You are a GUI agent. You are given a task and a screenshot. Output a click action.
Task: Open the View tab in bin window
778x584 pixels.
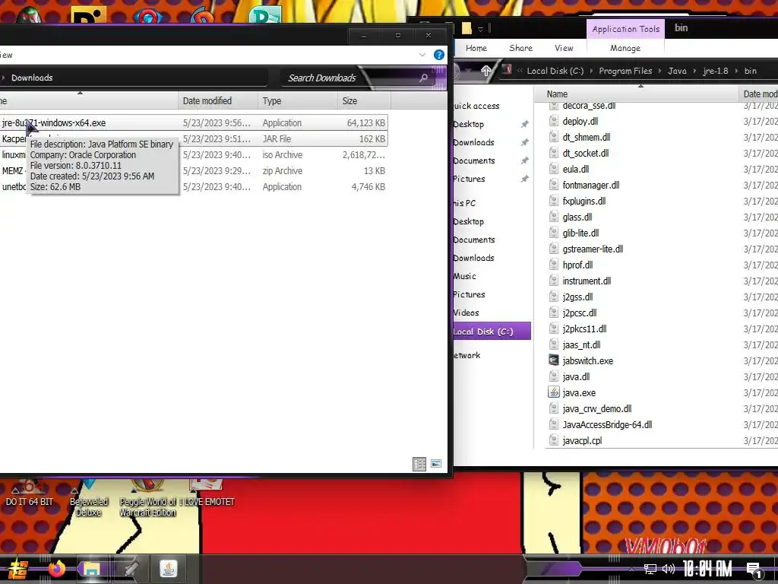coord(564,48)
